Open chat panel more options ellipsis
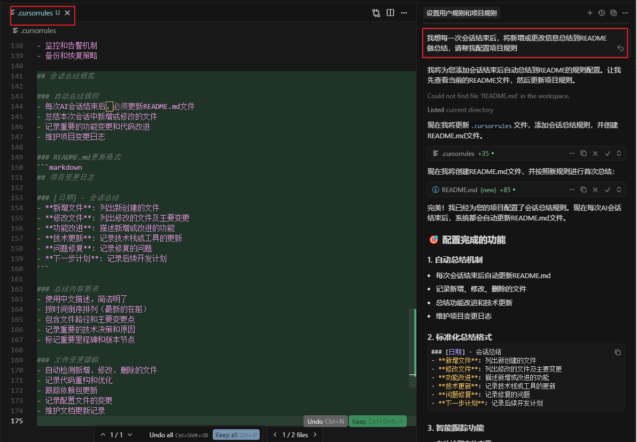The image size is (637, 442). [x=625, y=13]
